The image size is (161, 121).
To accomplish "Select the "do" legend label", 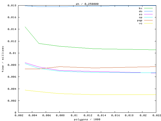I will [140, 11].
